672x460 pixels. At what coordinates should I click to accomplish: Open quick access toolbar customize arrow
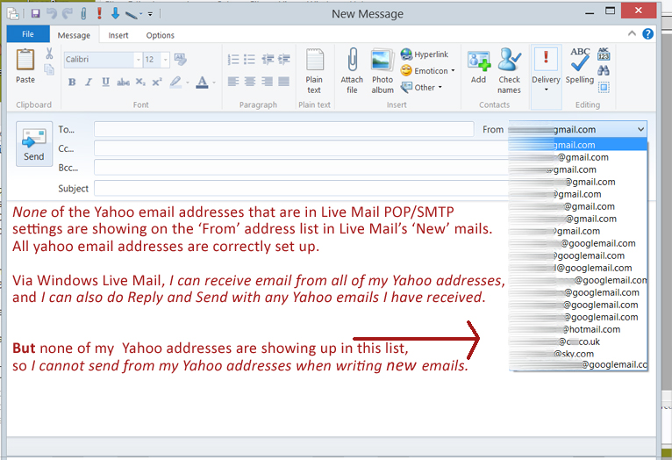tap(150, 14)
